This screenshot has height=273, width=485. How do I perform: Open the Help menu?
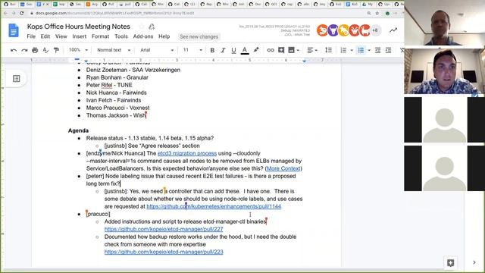[164, 36]
